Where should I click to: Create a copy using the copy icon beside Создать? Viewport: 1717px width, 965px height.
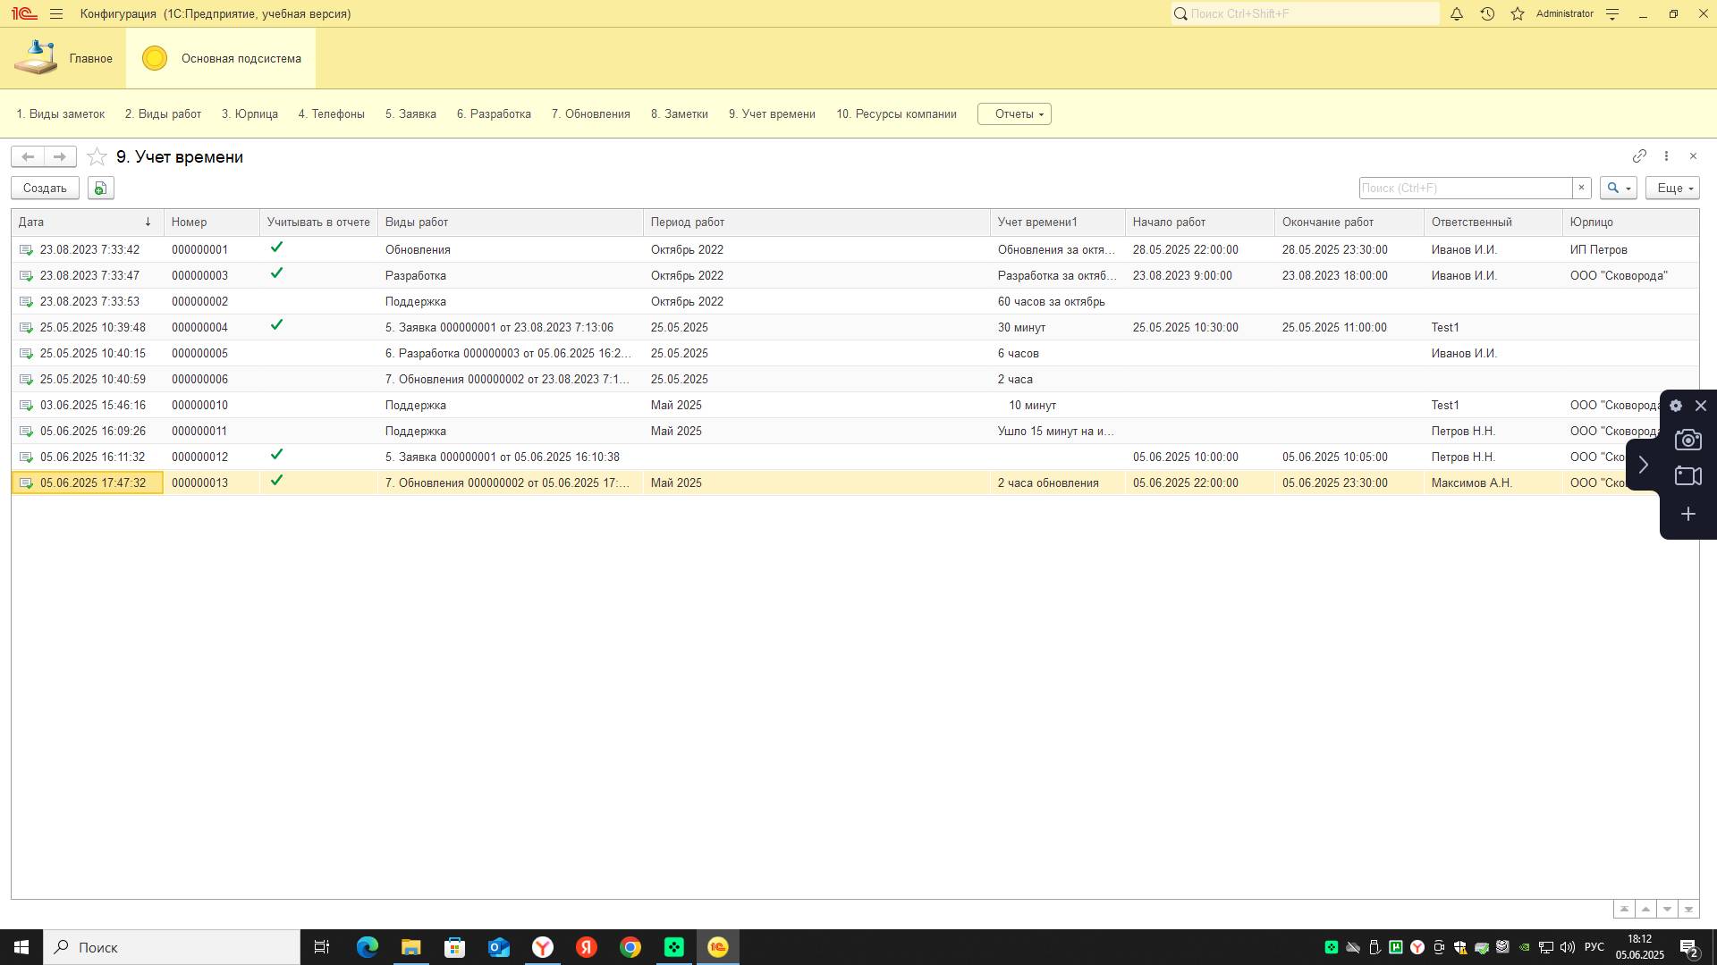pos(100,188)
